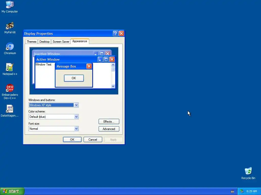Switch to the Desktop tab
The width and height of the screenshot is (261, 195).
pyautogui.click(x=44, y=42)
